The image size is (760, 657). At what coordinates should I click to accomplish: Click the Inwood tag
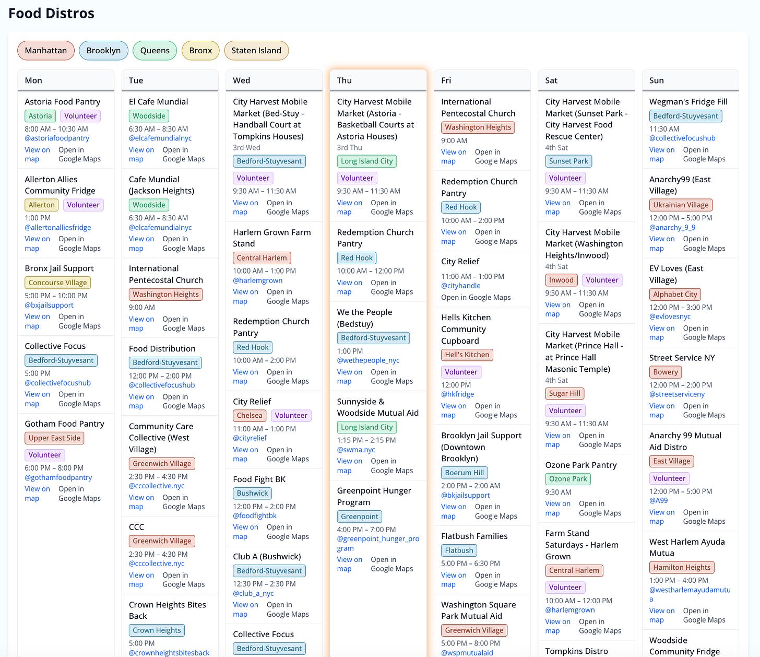561,280
